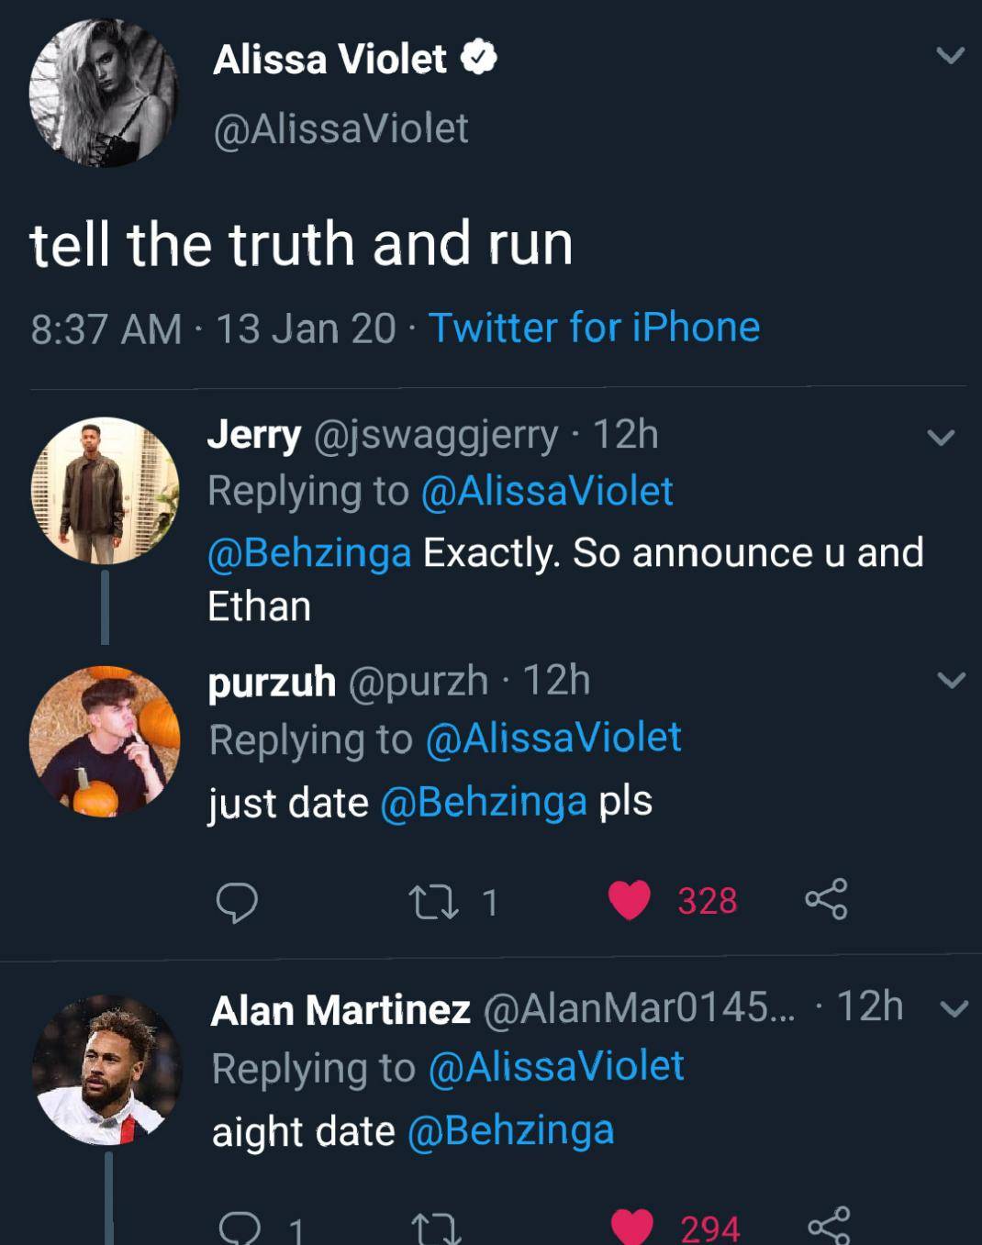Viewport: 982px width, 1245px height.
Task: Open options chevron on Alan Martinez's reply
Action: pos(954,1009)
